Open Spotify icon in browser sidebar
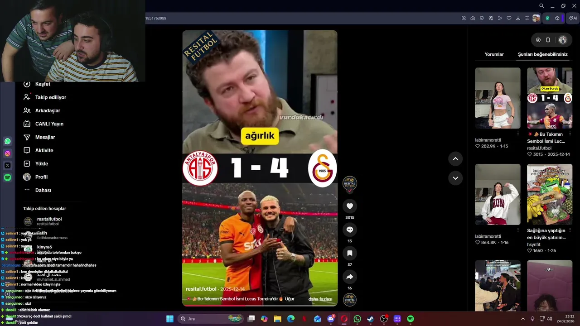580x326 pixels. pos(7,178)
